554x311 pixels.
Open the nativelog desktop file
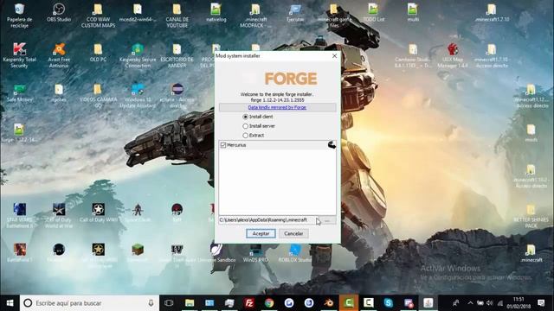(x=216, y=13)
